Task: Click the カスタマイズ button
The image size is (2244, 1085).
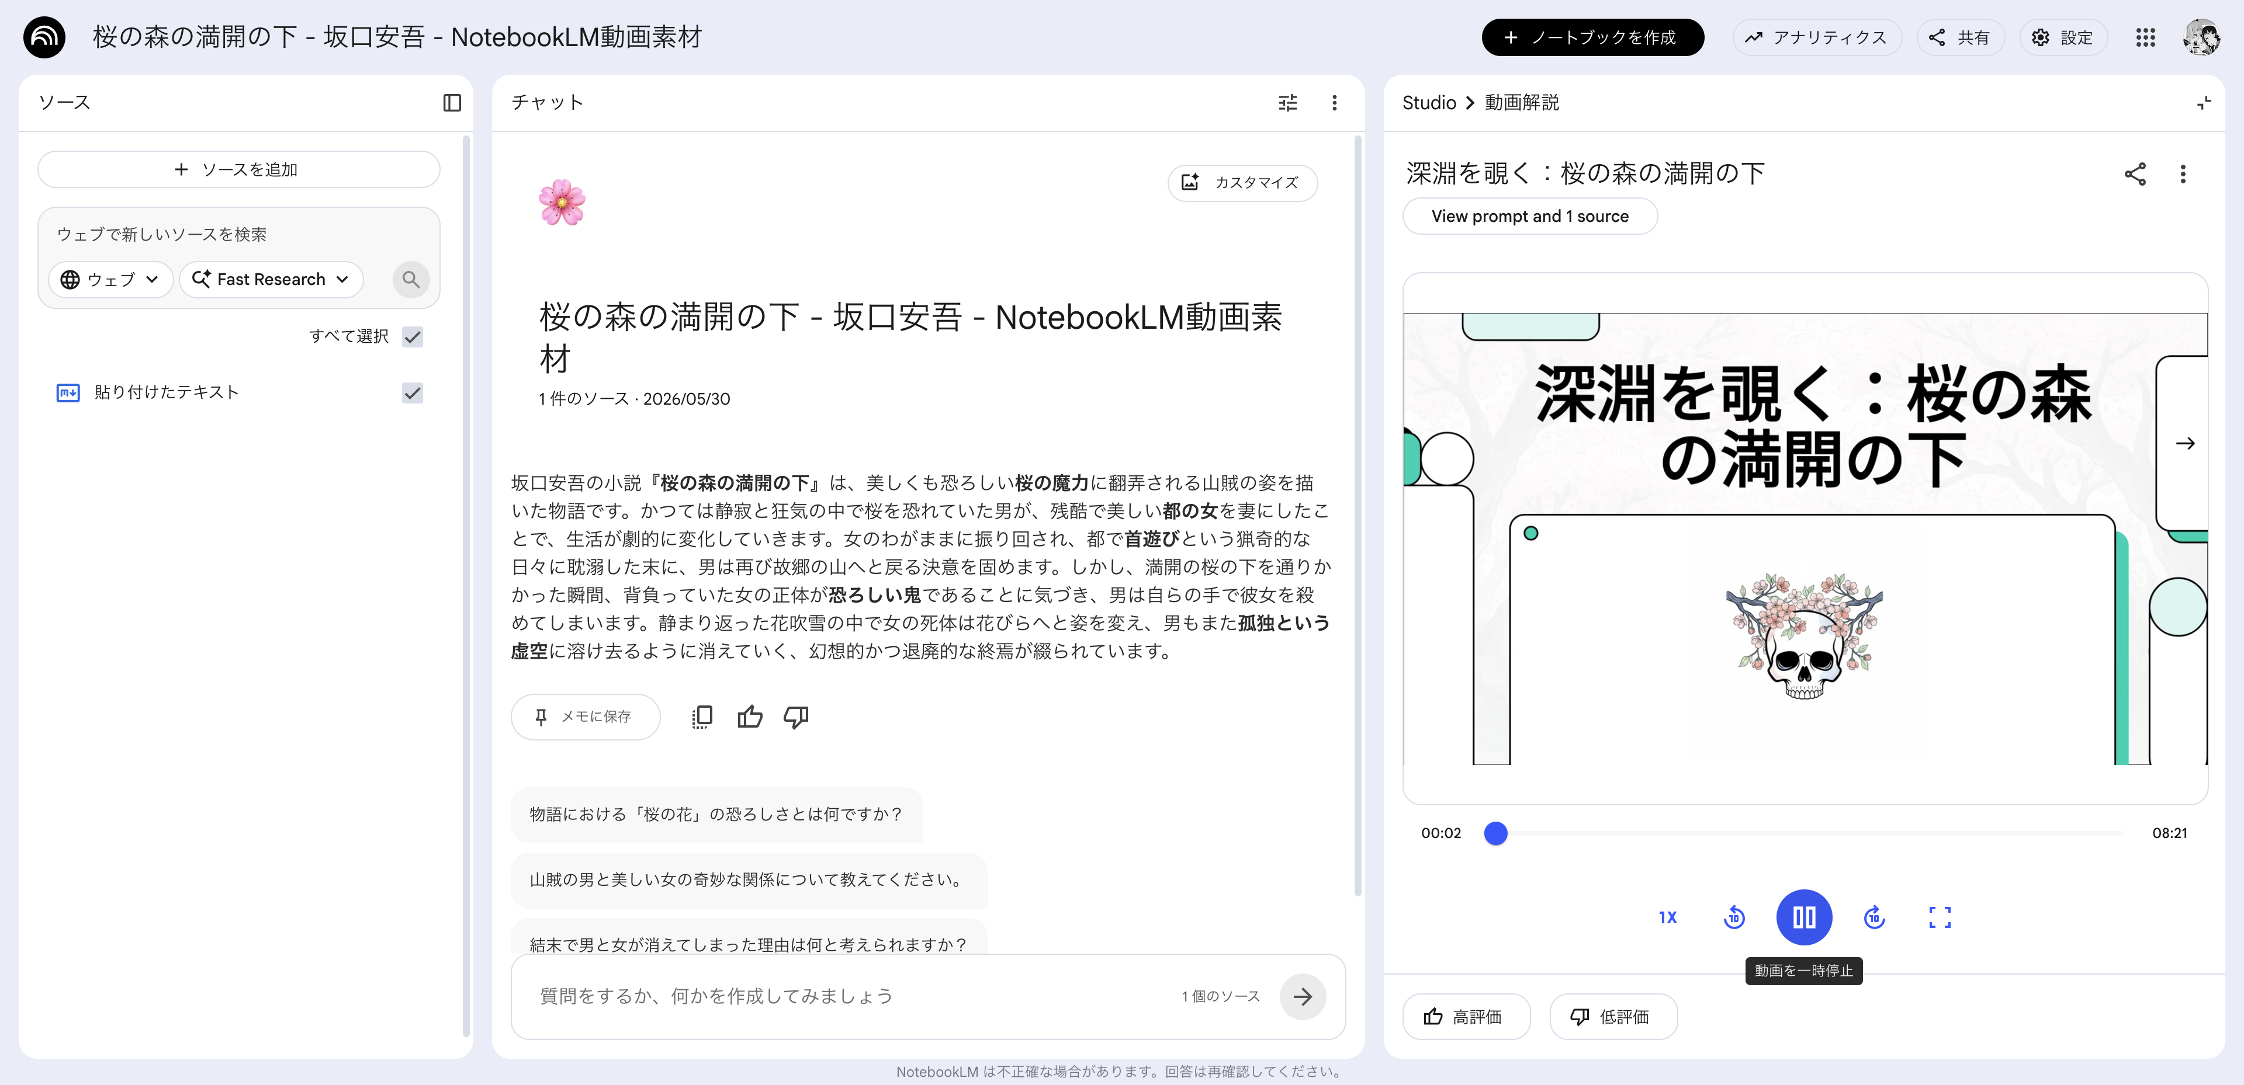Action: point(1241,183)
